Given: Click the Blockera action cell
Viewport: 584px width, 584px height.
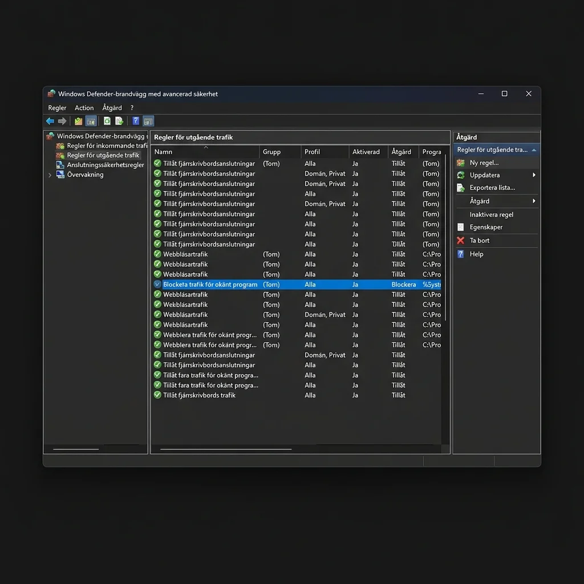Looking at the screenshot, I should 404,285.
